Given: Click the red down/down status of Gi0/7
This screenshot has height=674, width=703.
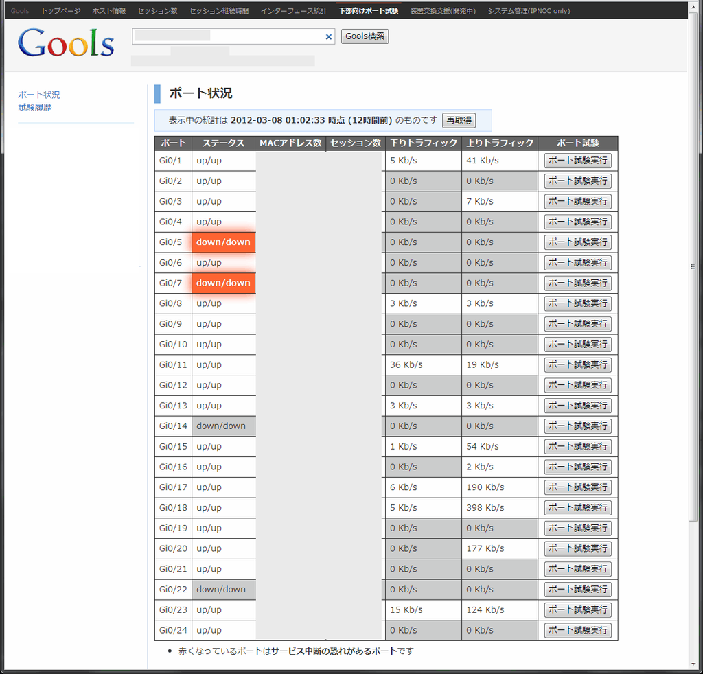Looking at the screenshot, I should (223, 283).
